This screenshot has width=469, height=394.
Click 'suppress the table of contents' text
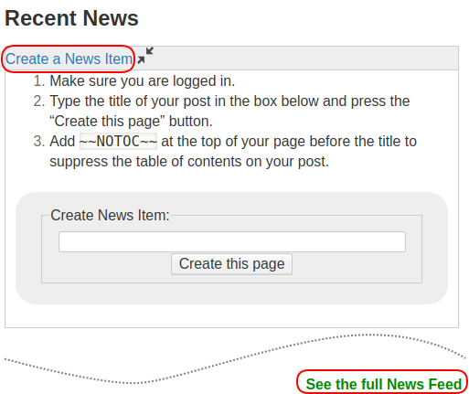(x=189, y=162)
